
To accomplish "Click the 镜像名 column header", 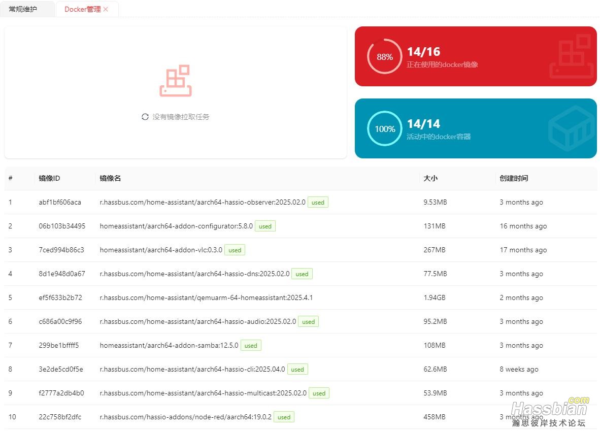I will point(110,178).
